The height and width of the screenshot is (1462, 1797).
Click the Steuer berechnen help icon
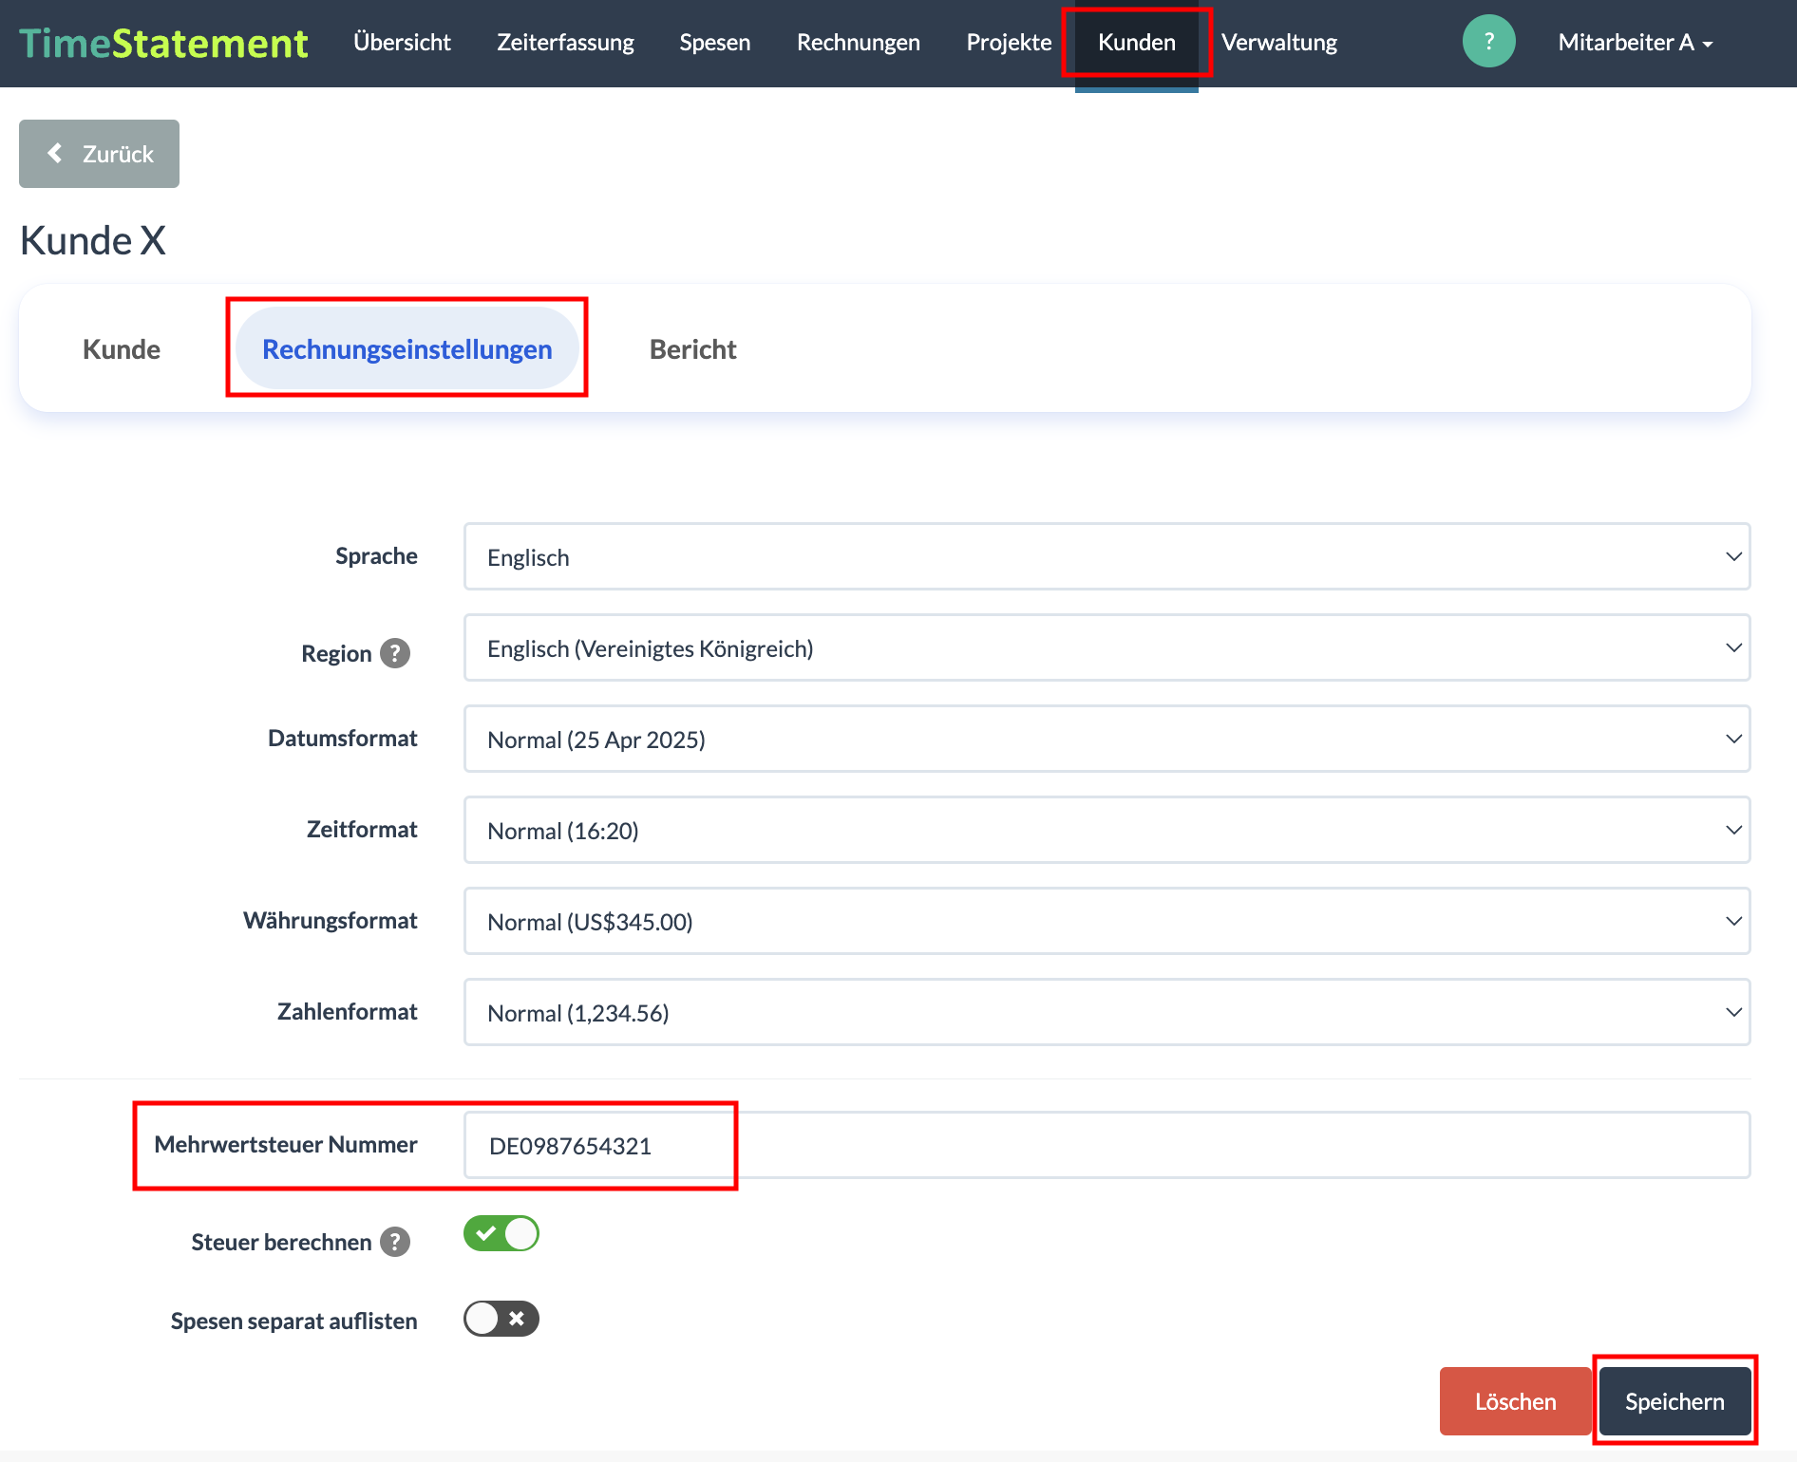click(x=395, y=1242)
